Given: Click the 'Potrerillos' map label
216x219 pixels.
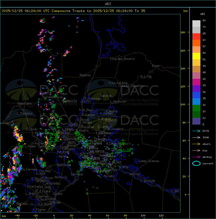Looking at the screenshot, I should [43, 144].
